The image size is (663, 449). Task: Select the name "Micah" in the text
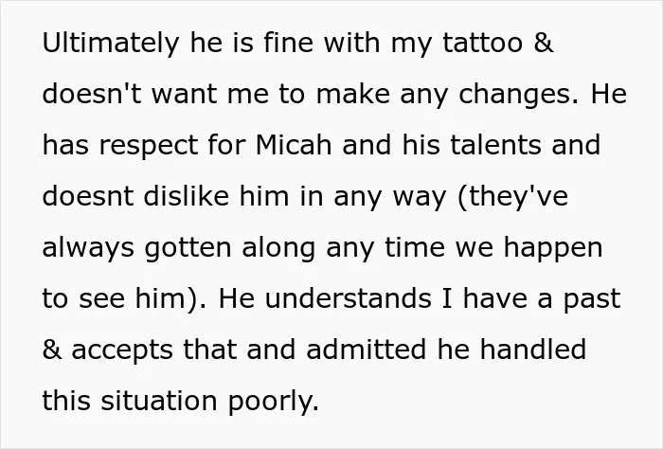coord(294,145)
